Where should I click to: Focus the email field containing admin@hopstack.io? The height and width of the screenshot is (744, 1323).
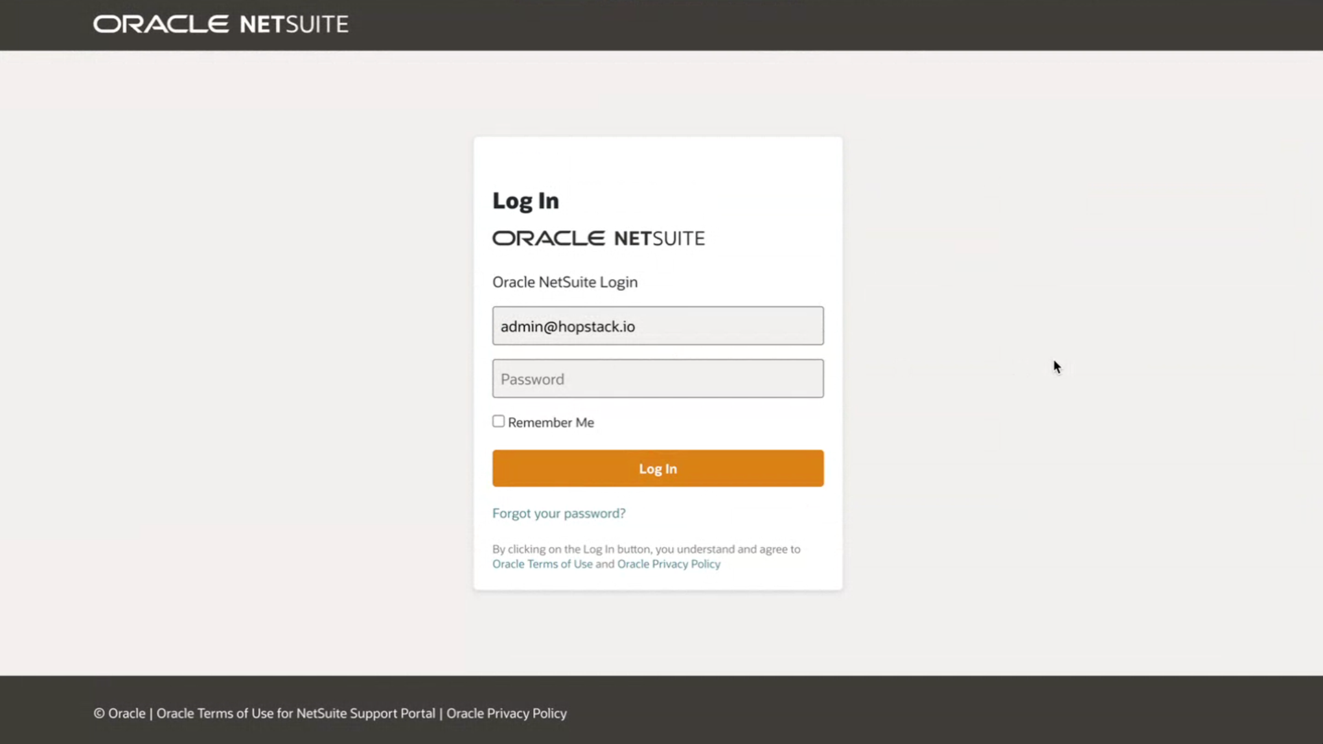658,326
